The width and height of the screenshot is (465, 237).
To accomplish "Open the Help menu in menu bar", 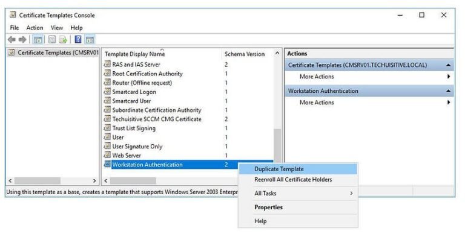I will [76, 28].
